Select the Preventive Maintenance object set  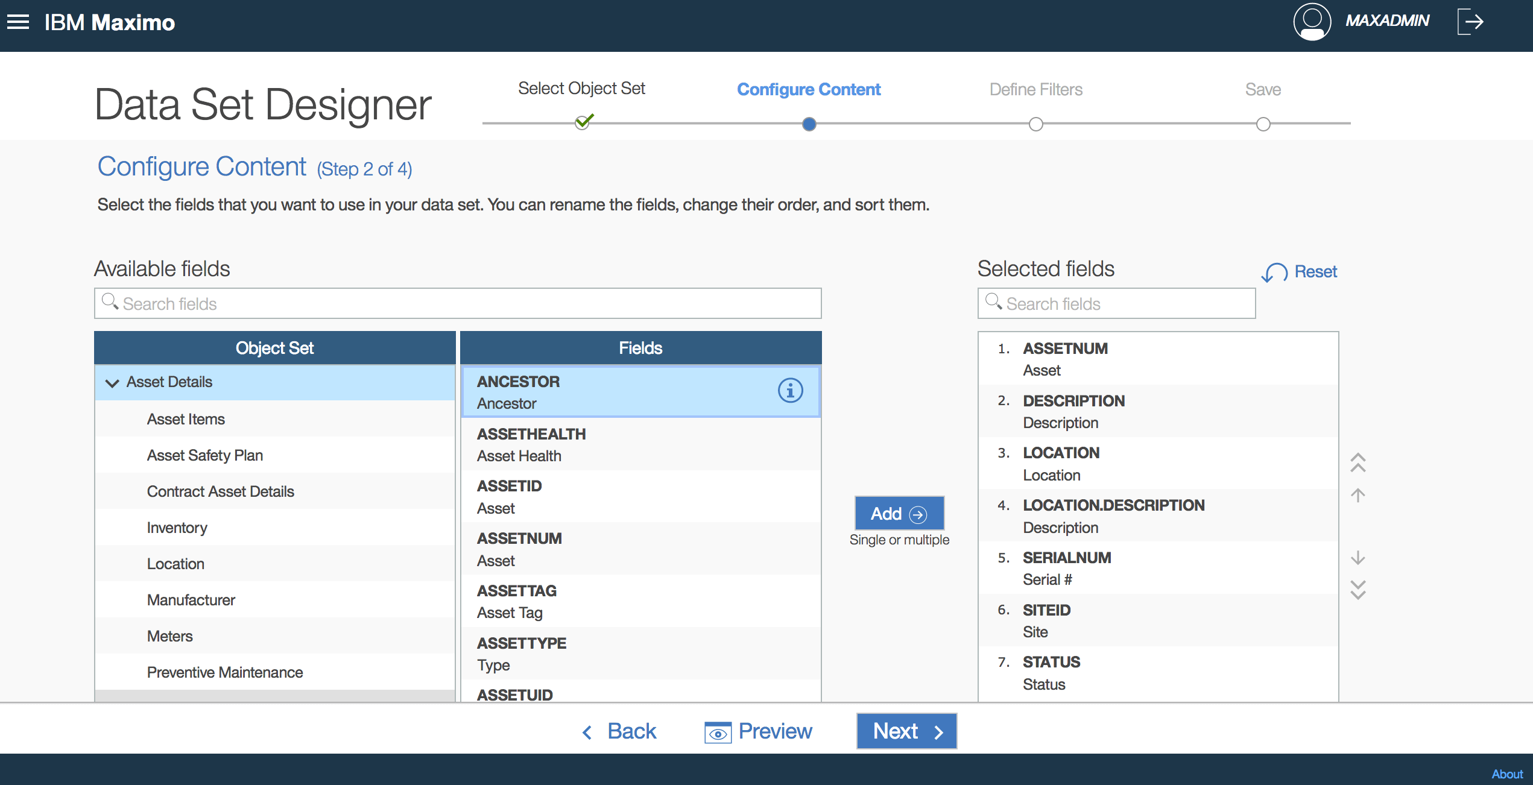click(275, 672)
